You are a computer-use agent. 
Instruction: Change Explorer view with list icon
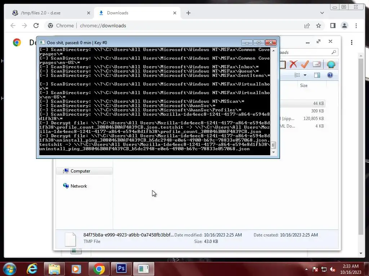[297, 75]
